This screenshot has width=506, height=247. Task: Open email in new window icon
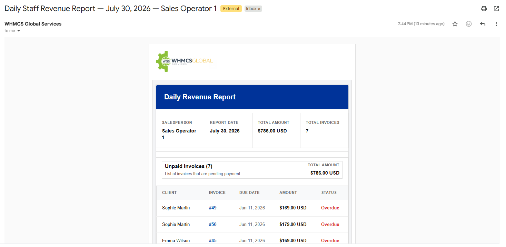click(496, 9)
